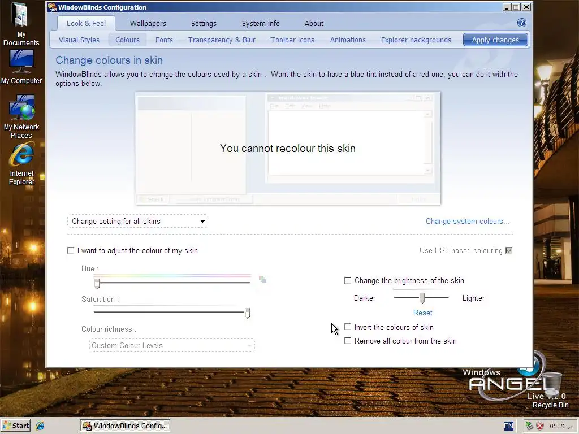Click the blue help question mark icon

[521, 23]
